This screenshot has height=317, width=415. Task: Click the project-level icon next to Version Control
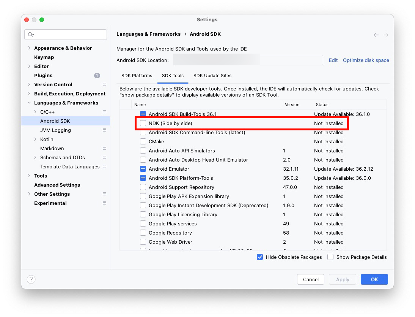click(105, 85)
